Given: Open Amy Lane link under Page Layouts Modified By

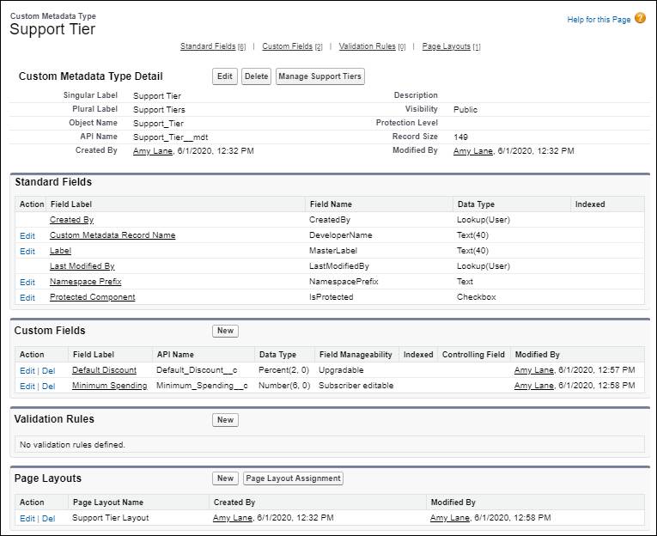Looking at the screenshot, I should pyautogui.click(x=449, y=518).
